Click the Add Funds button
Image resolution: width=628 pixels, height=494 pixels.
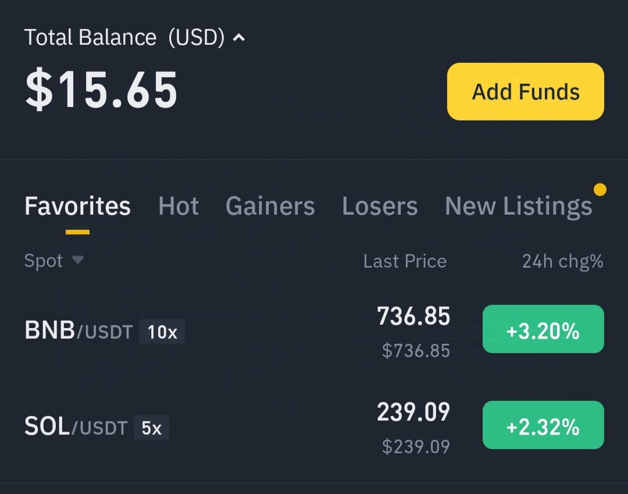coord(526,91)
